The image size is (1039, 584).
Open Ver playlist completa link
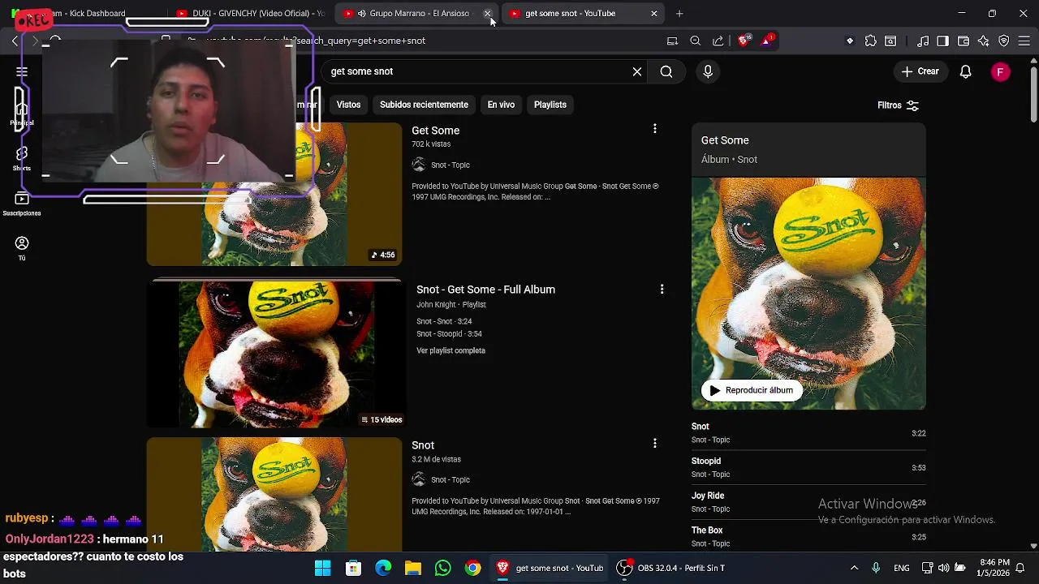(x=451, y=350)
